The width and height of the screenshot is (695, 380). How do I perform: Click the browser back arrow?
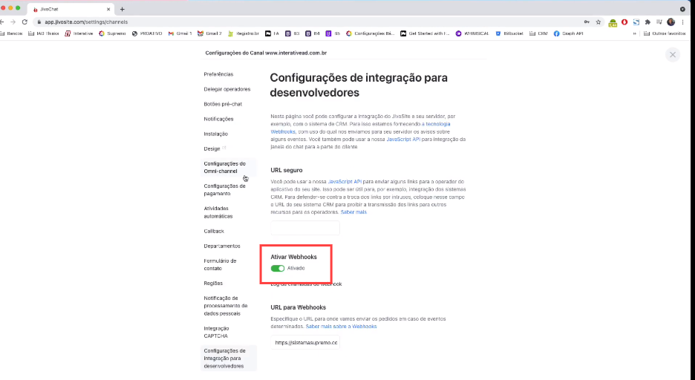coord(3,22)
